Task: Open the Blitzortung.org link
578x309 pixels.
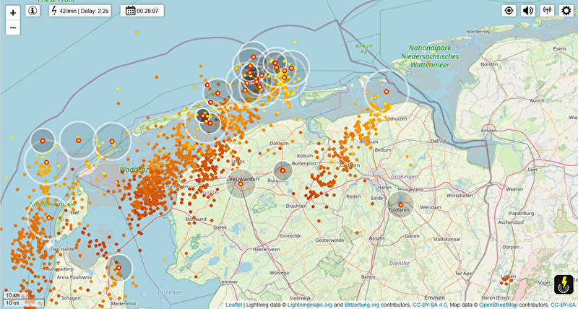Action: pyautogui.click(x=362, y=305)
